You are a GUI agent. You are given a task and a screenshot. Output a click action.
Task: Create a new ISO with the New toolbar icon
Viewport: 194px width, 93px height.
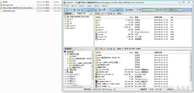click(66, 10)
